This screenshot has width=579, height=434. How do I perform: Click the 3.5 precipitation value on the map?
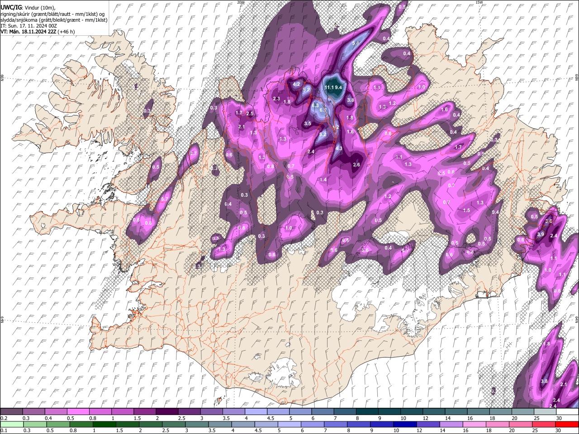(x=308, y=123)
